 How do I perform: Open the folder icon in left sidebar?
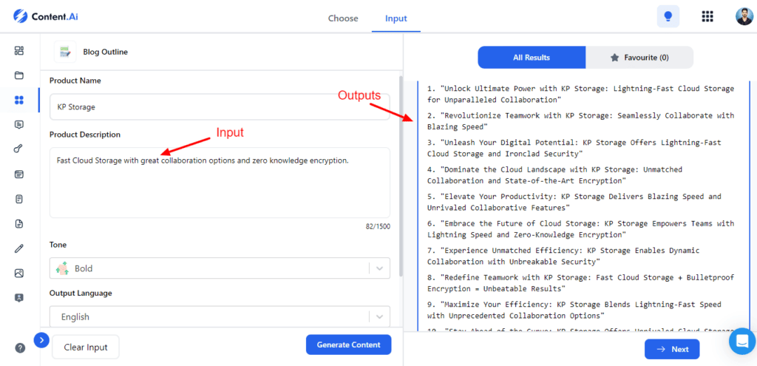click(19, 75)
